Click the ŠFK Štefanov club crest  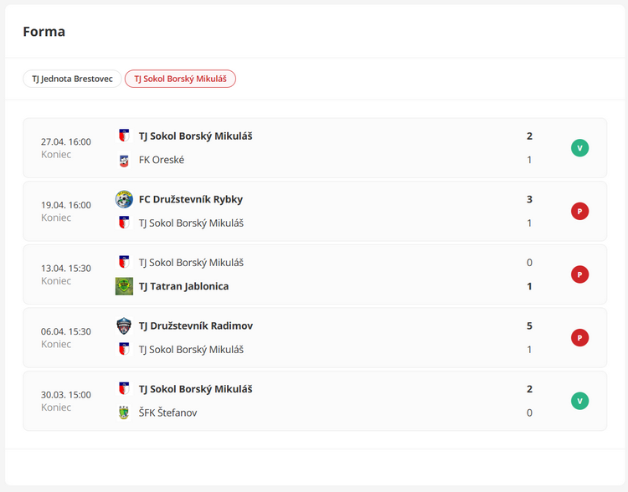click(x=124, y=413)
